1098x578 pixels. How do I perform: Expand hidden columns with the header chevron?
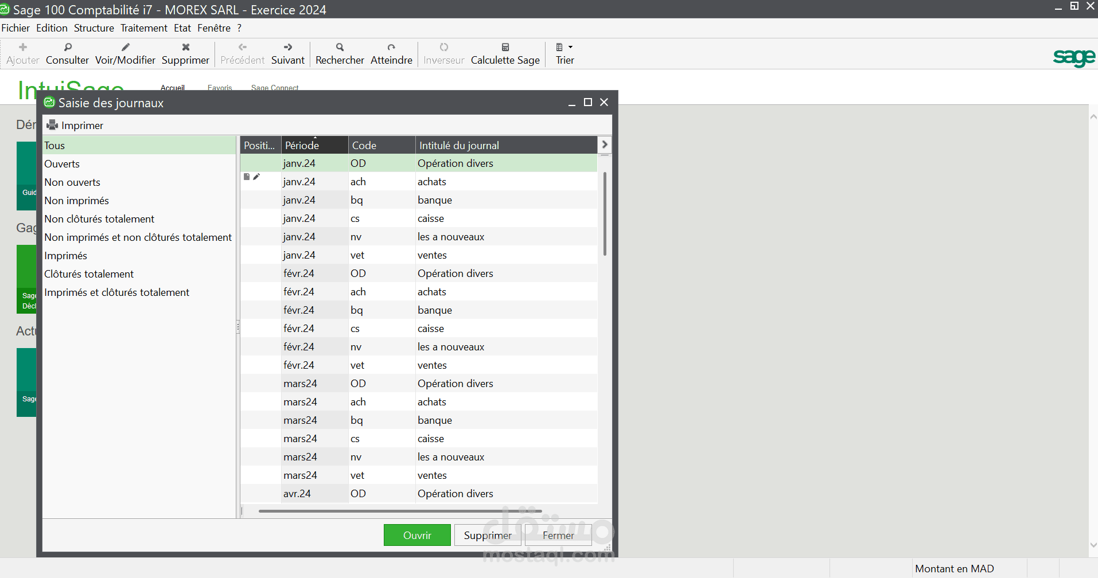pos(605,144)
